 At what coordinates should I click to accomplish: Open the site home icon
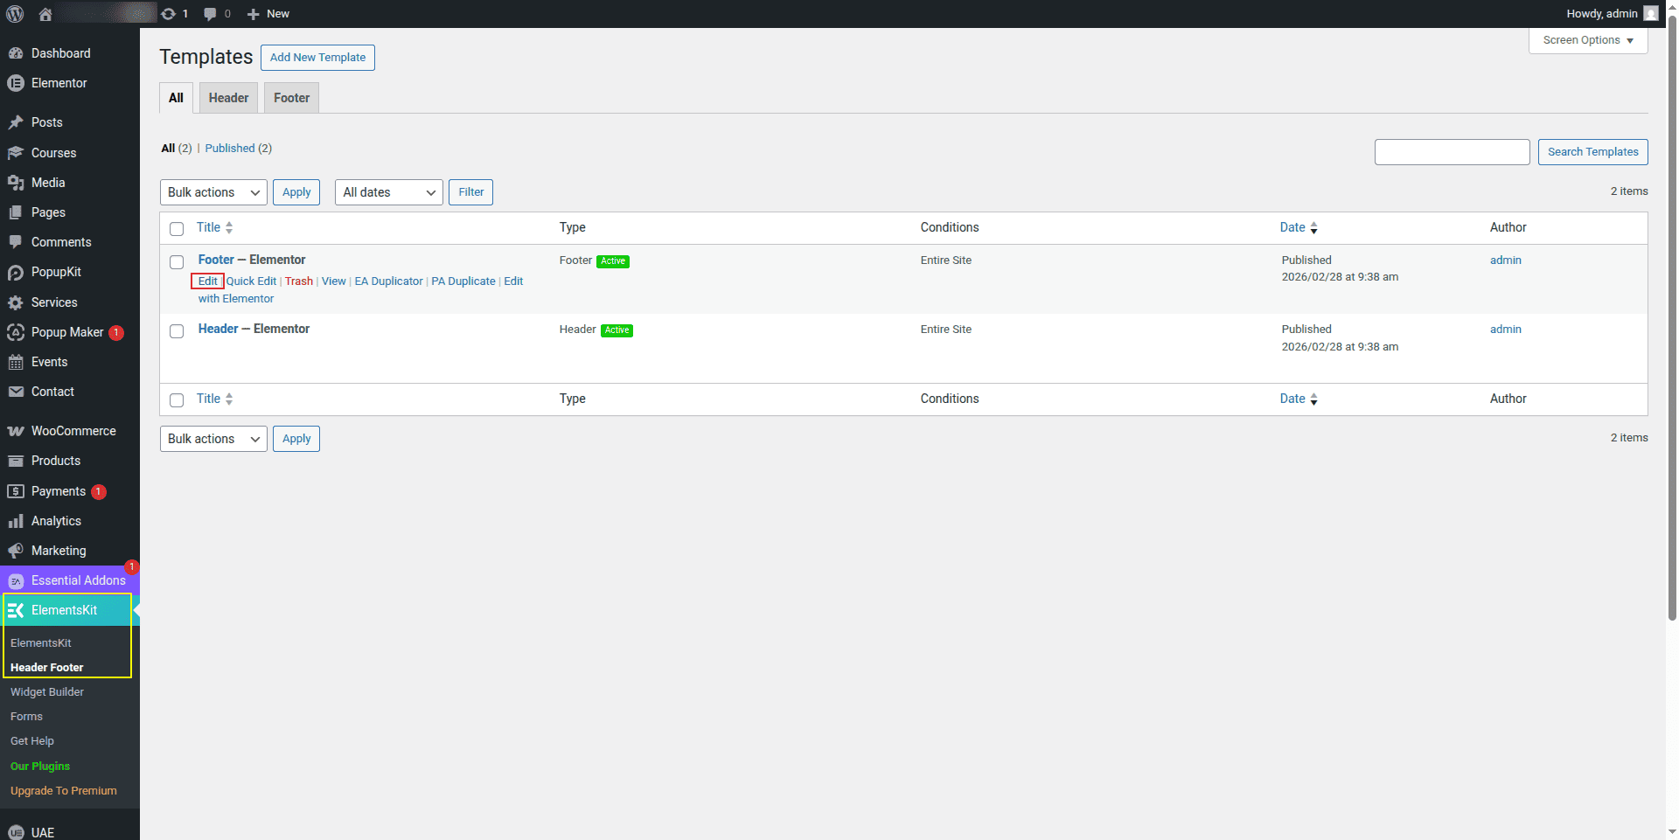[x=45, y=14]
